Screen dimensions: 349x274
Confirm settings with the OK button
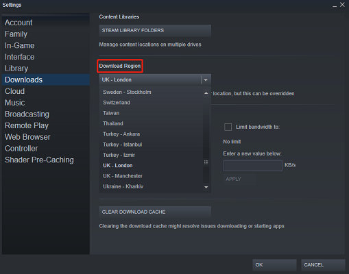point(274,265)
